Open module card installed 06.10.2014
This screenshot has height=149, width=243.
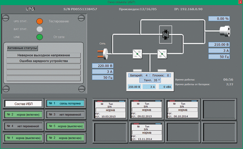click(x=183, y=109)
